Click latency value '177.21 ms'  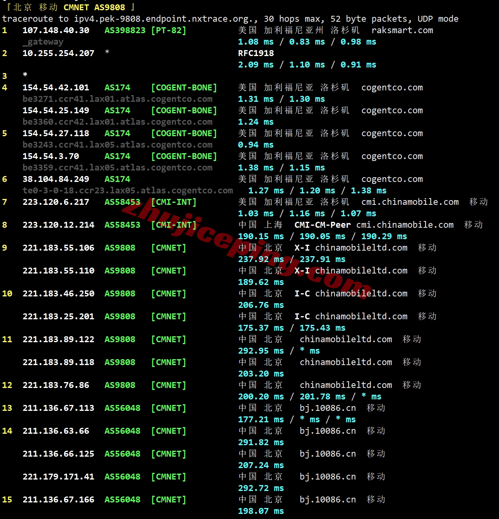point(261,420)
